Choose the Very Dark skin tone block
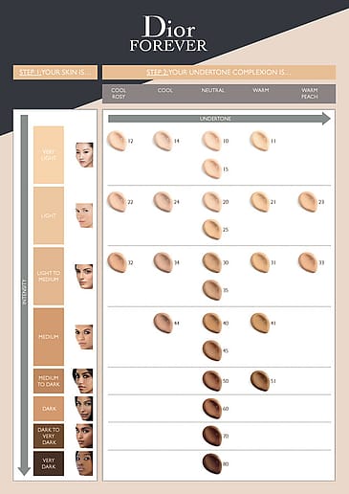Viewport: 349px width, 494px height. tap(49, 463)
